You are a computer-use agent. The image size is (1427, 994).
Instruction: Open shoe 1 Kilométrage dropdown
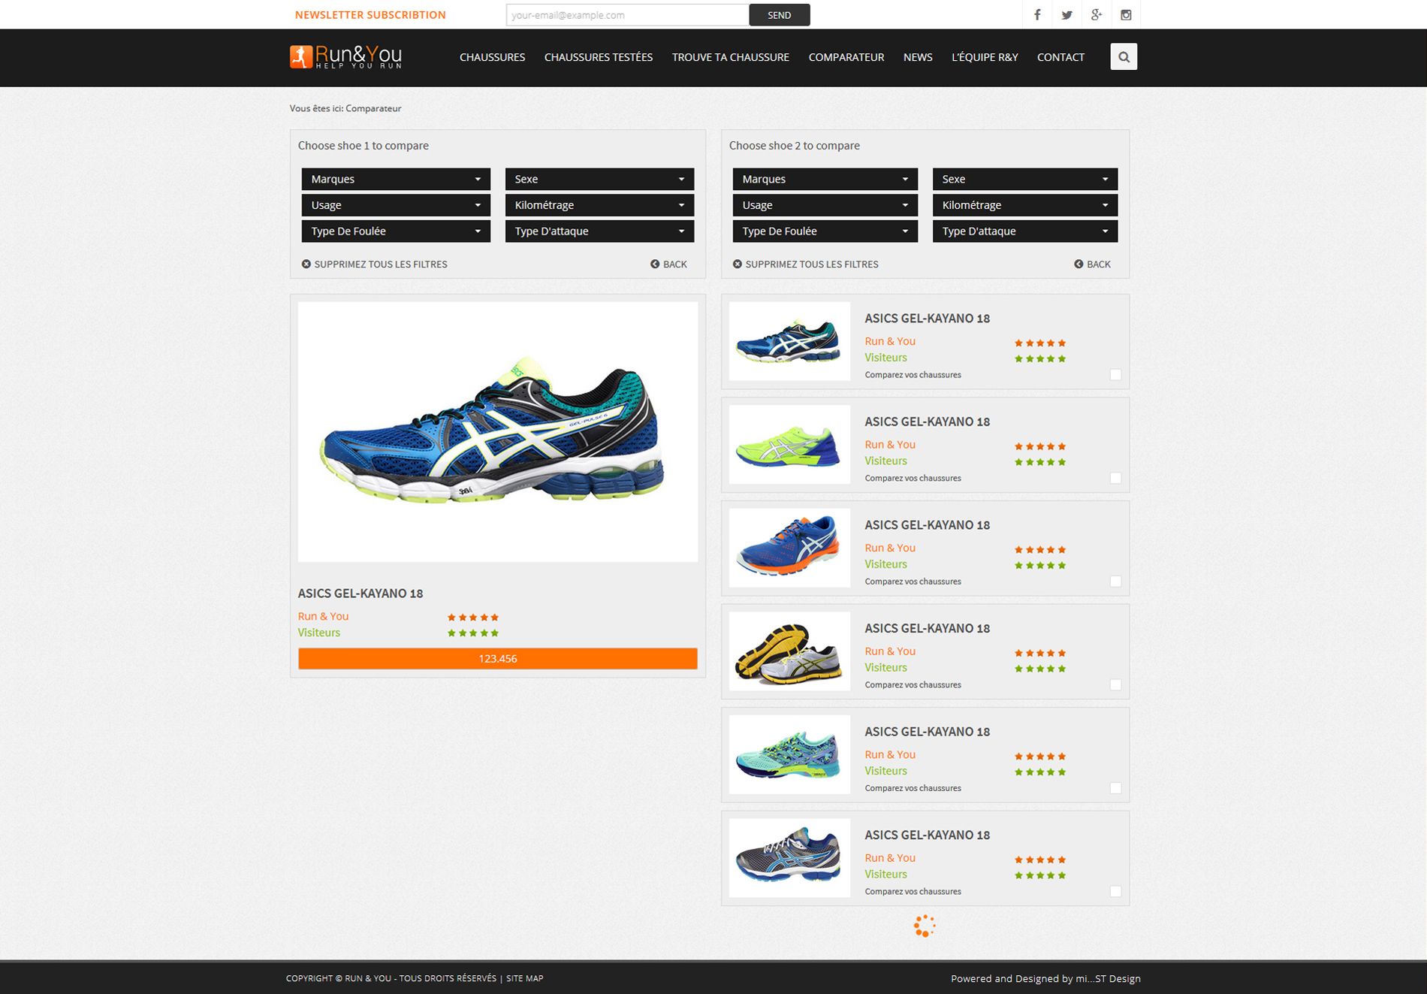tap(599, 205)
